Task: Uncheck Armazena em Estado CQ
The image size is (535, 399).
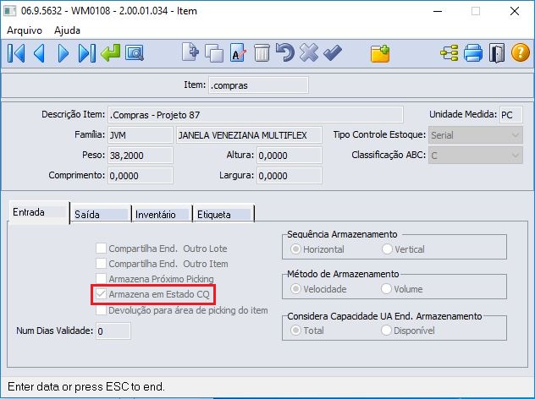Action: tap(101, 293)
